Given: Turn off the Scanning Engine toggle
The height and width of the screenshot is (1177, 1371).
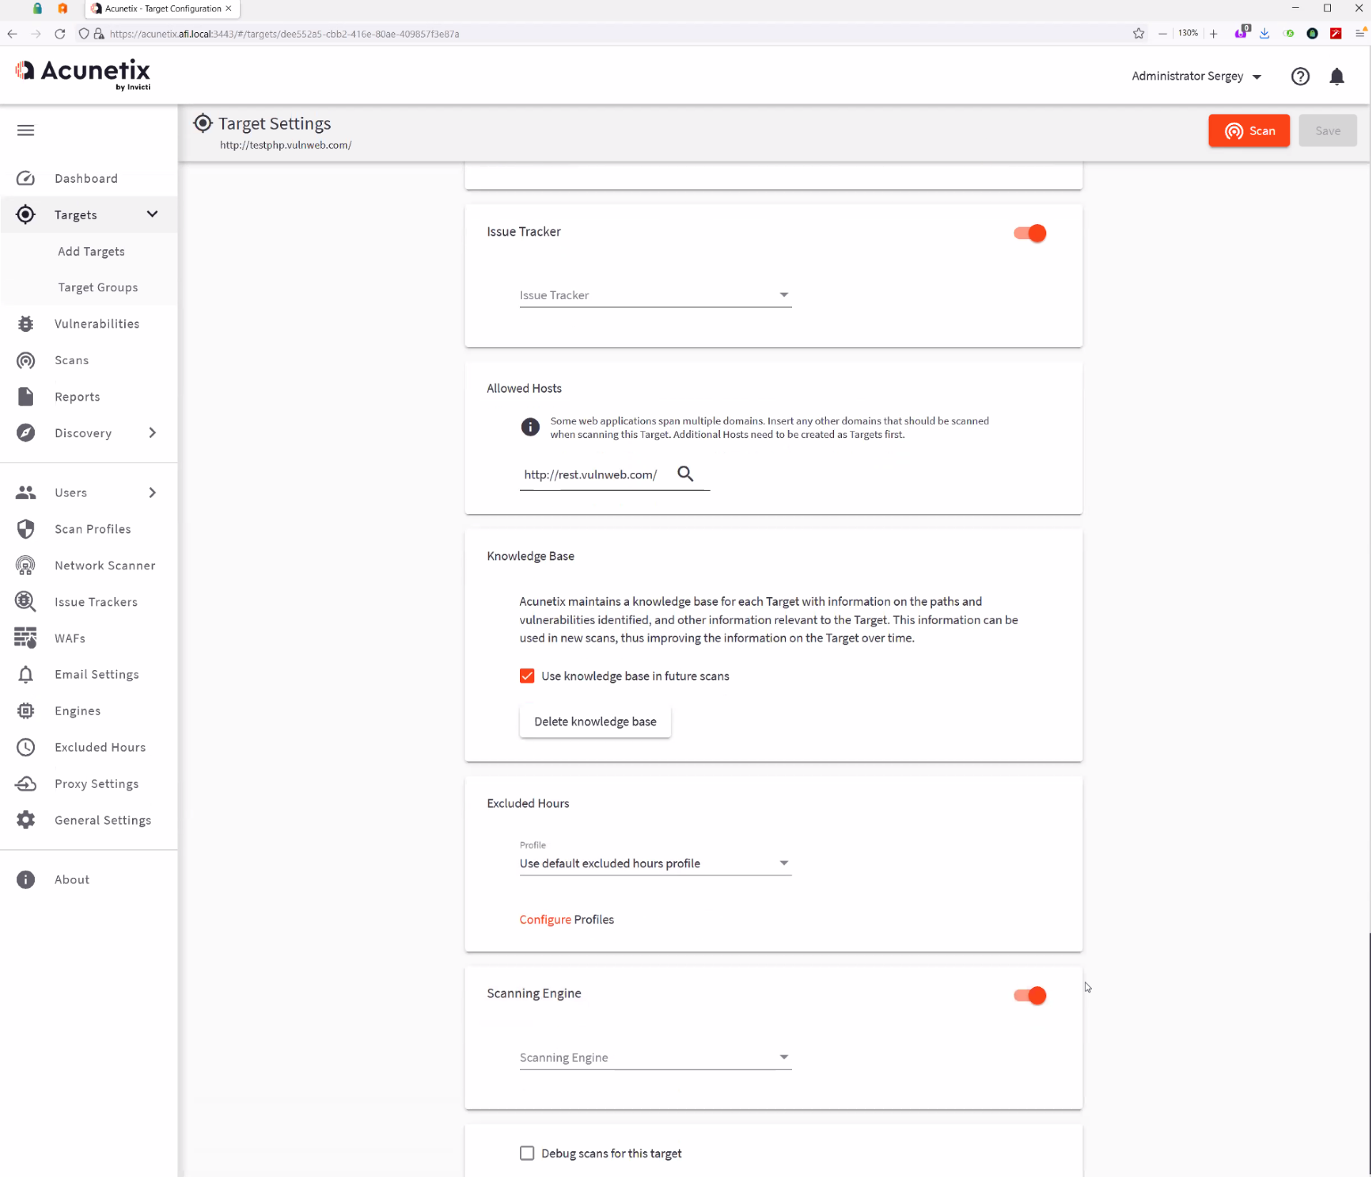Looking at the screenshot, I should (x=1030, y=995).
